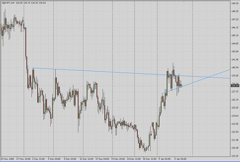Click the 136.70 price axis label
This screenshot has width=240, height=162.
(235, 100)
